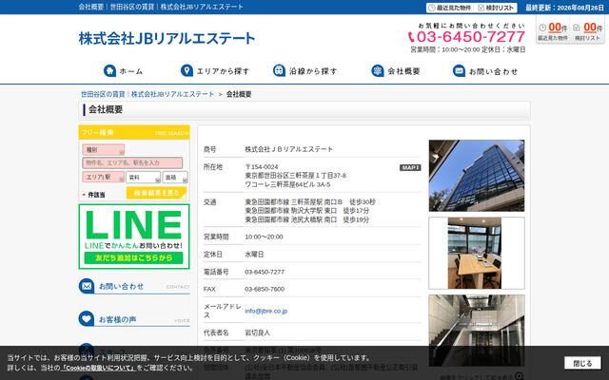The height and width of the screenshot is (380, 609).
Task: Open the 面積 dropdown
Action: tap(175, 177)
